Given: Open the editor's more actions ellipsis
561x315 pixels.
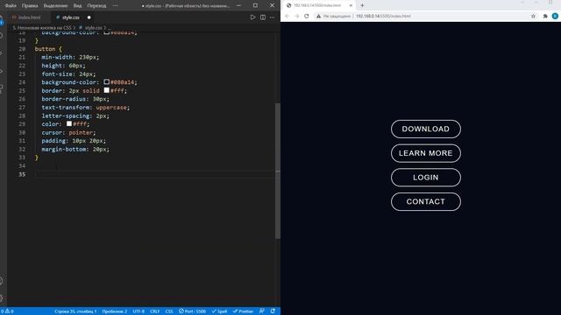Looking at the screenshot, I should pos(273,17).
